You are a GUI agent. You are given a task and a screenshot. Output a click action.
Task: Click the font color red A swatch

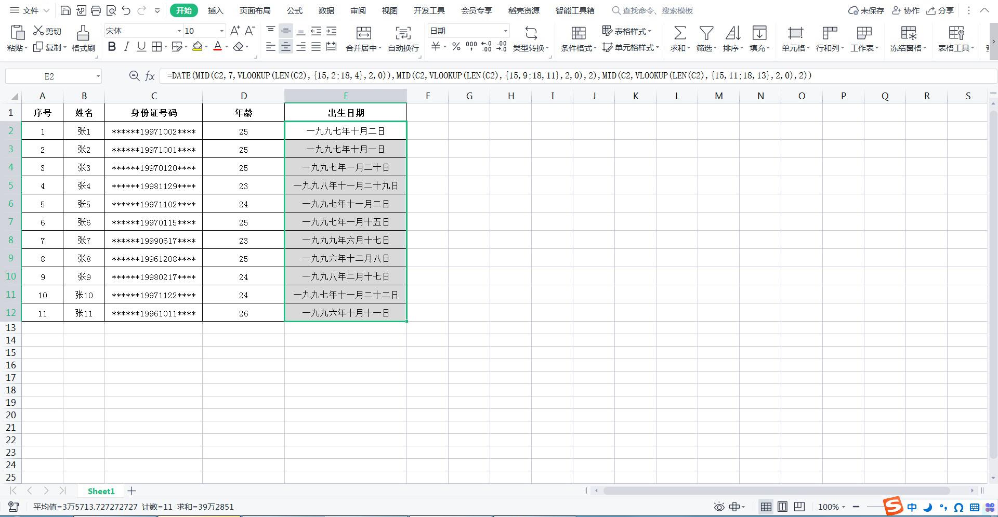217,47
